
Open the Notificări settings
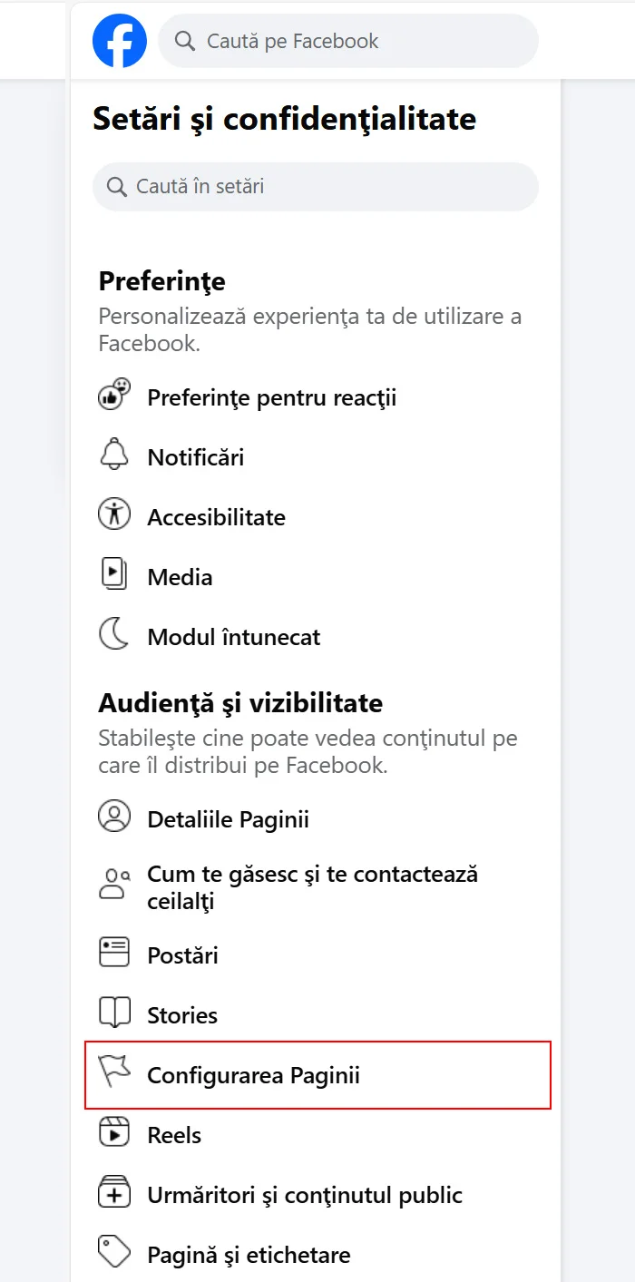pos(196,457)
